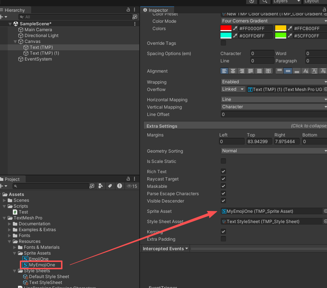Set geometry center horizontal alignment
This screenshot has width=327, height=288.
click(x=268, y=71)
